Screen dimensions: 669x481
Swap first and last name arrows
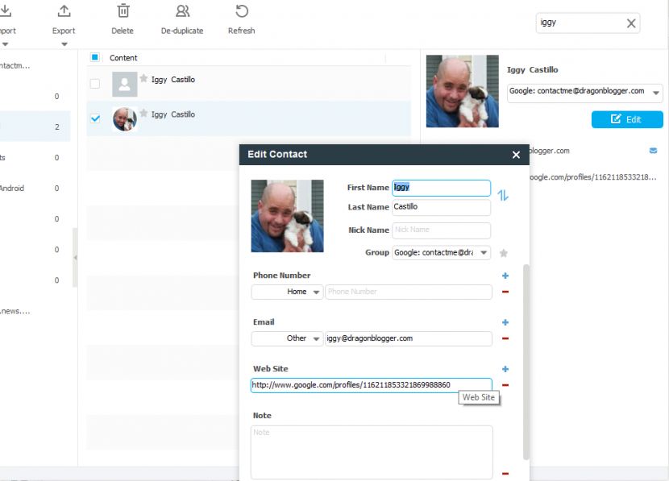(503, 195)
